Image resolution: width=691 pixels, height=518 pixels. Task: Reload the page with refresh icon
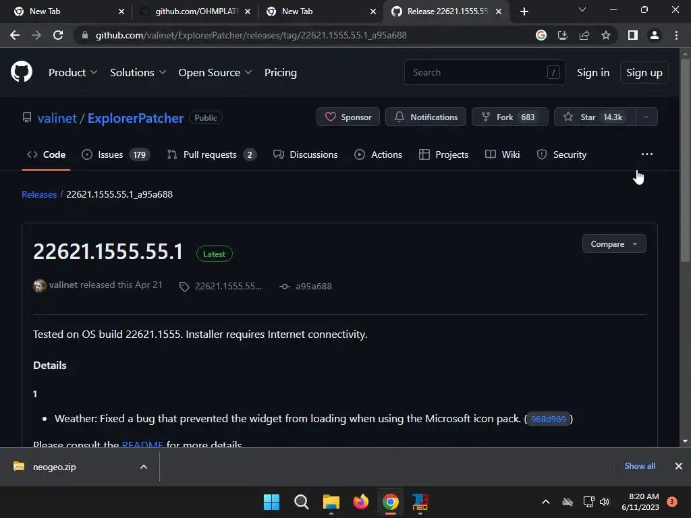58,35
